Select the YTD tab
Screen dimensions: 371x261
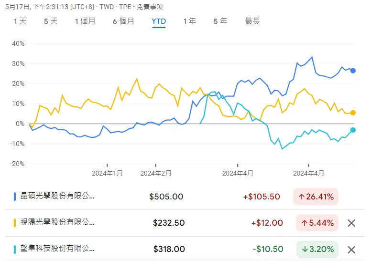click(159, 21)
